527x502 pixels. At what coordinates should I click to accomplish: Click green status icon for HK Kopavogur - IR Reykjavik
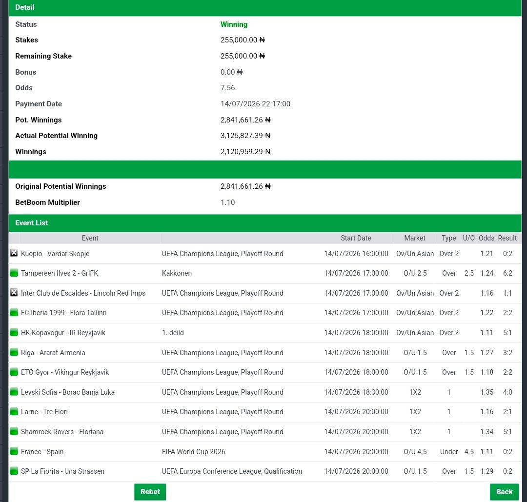point(14,332)
